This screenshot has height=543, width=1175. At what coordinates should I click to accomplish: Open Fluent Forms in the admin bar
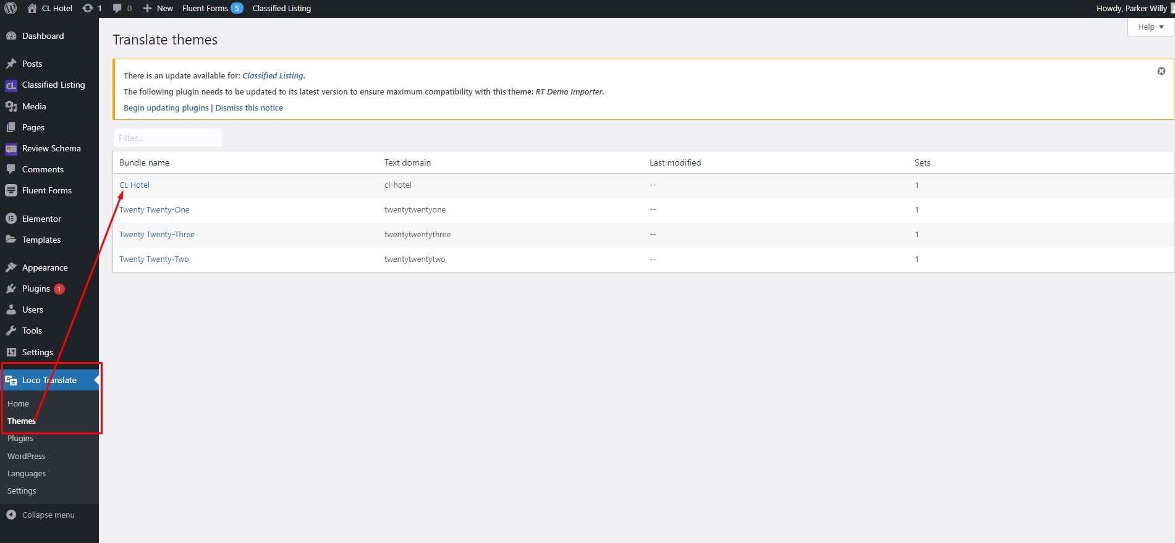[205, 8]
